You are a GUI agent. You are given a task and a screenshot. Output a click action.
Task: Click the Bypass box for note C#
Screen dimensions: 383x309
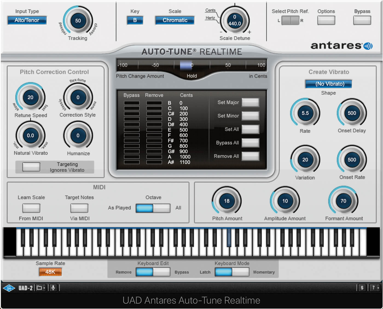tap(132, 114)
